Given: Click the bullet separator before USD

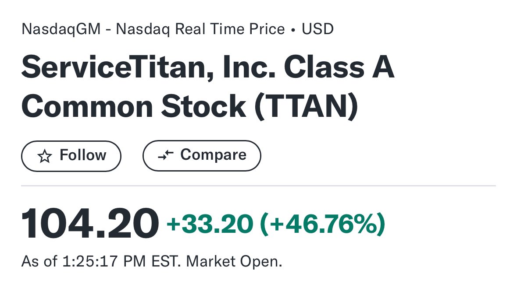Looking at the screenshot, I should (293, 30).
